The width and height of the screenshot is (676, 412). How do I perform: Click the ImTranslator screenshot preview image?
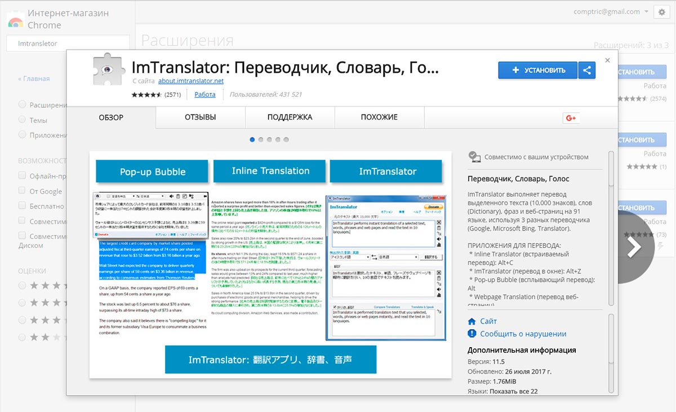click(270, 265)
